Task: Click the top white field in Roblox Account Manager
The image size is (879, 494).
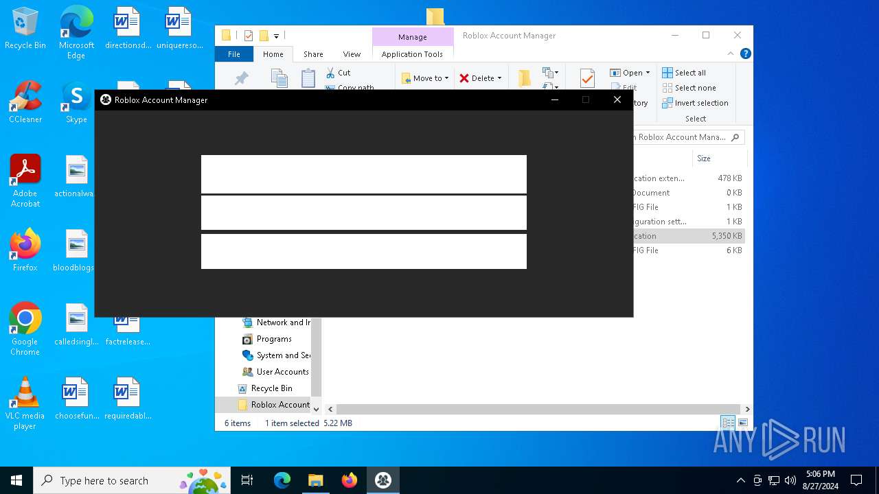Action: 364,174
